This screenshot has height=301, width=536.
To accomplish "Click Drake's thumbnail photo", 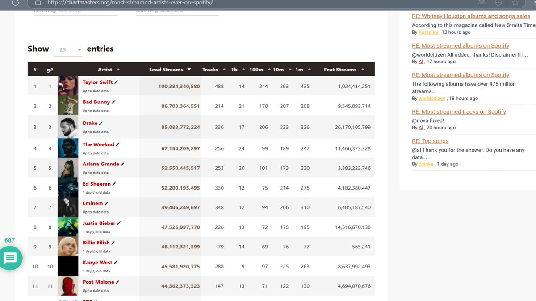I will coord(68,127).
